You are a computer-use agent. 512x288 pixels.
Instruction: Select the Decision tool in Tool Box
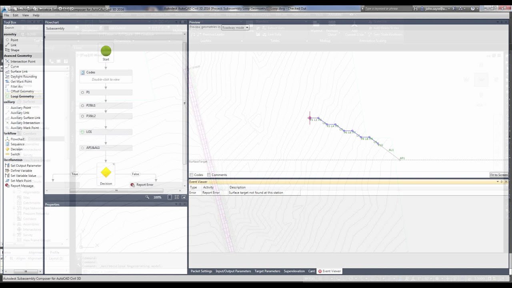[16, 149]
